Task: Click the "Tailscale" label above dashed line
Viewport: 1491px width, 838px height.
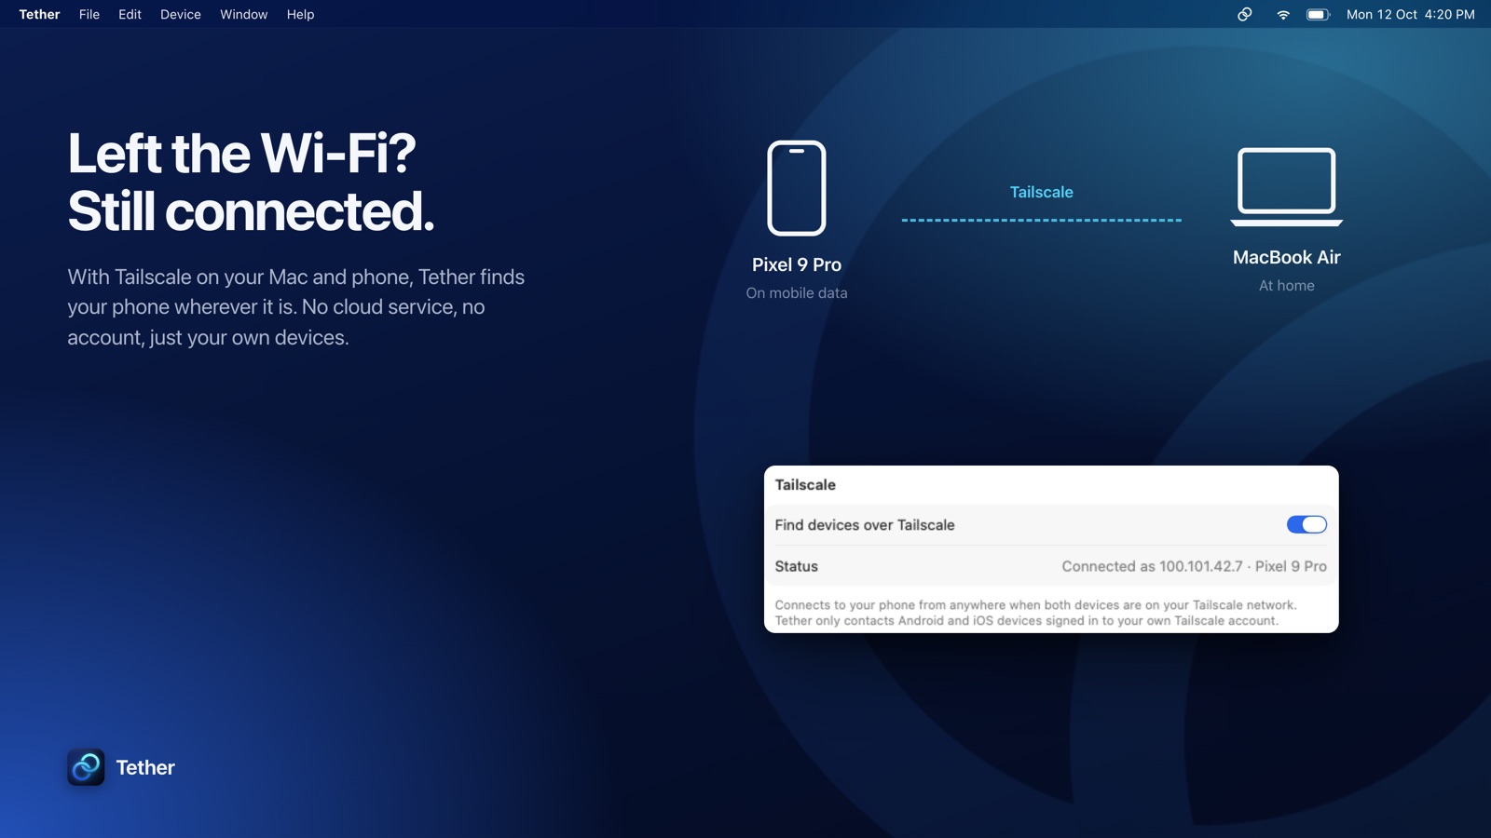Action: tap(1042, 192)
